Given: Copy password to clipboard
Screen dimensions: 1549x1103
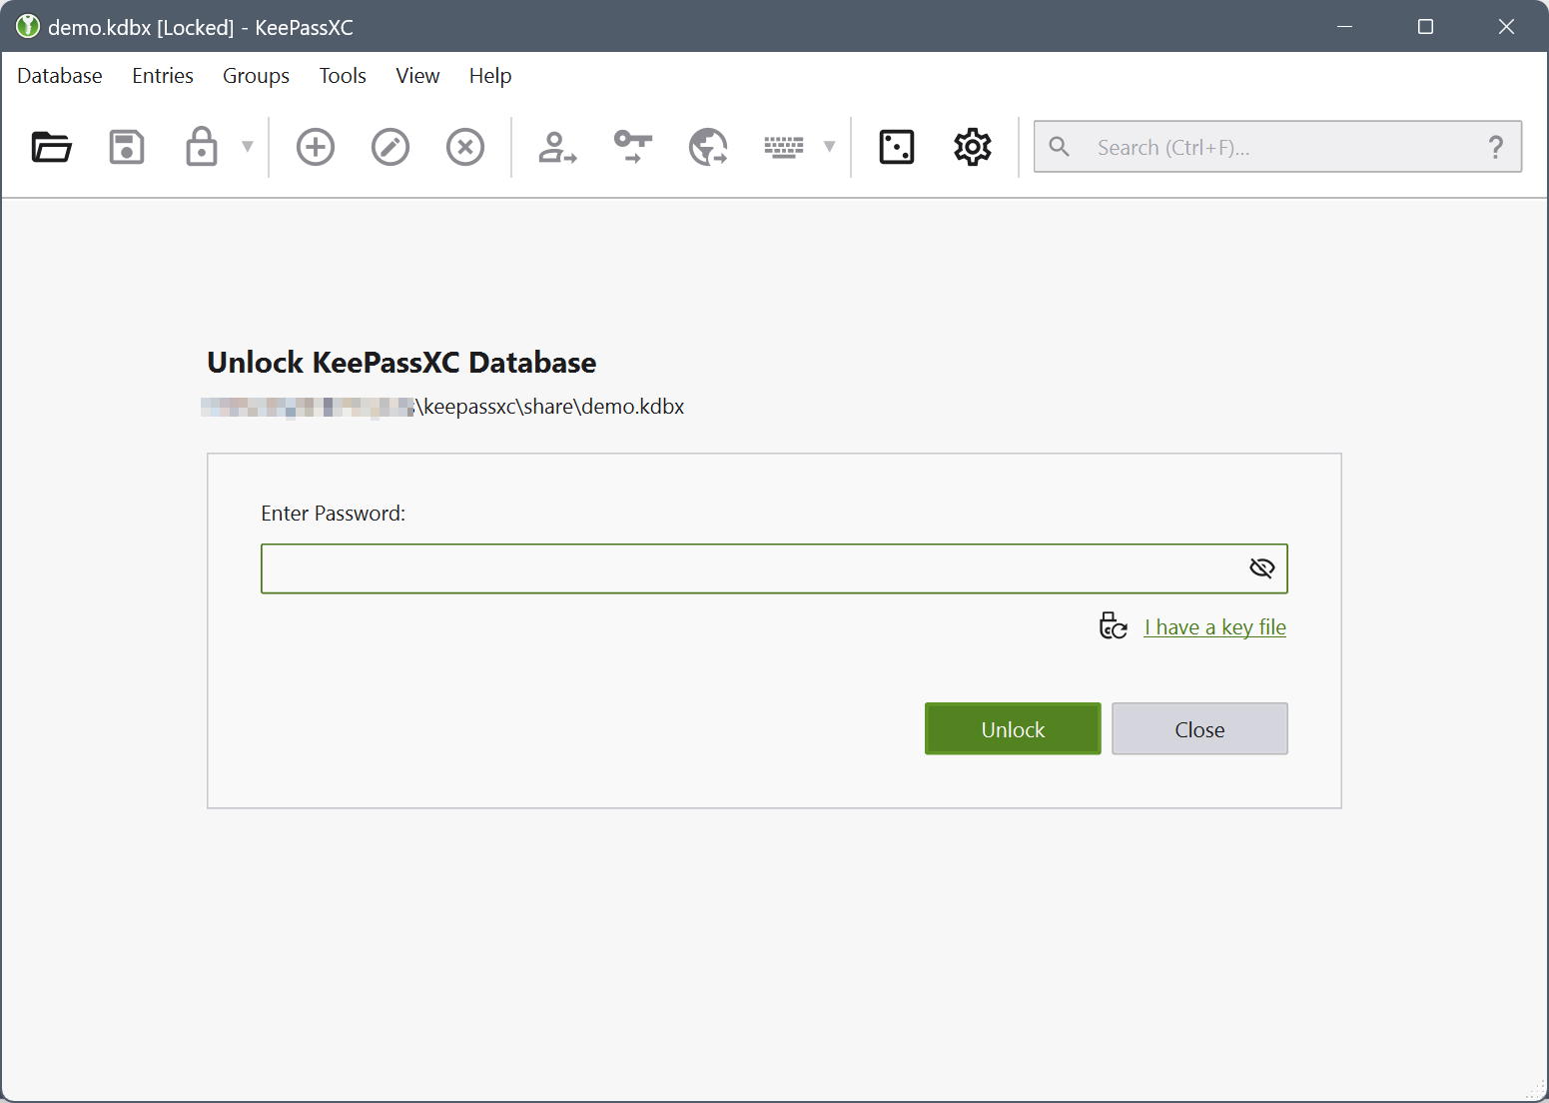Looking at the screenshot, I should pos(632,147).
